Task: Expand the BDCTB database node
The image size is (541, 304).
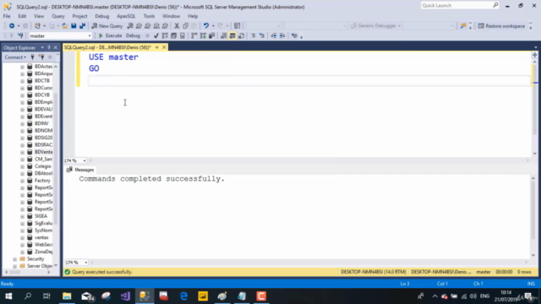Action: pyautogui.click(x=23, y=81)
